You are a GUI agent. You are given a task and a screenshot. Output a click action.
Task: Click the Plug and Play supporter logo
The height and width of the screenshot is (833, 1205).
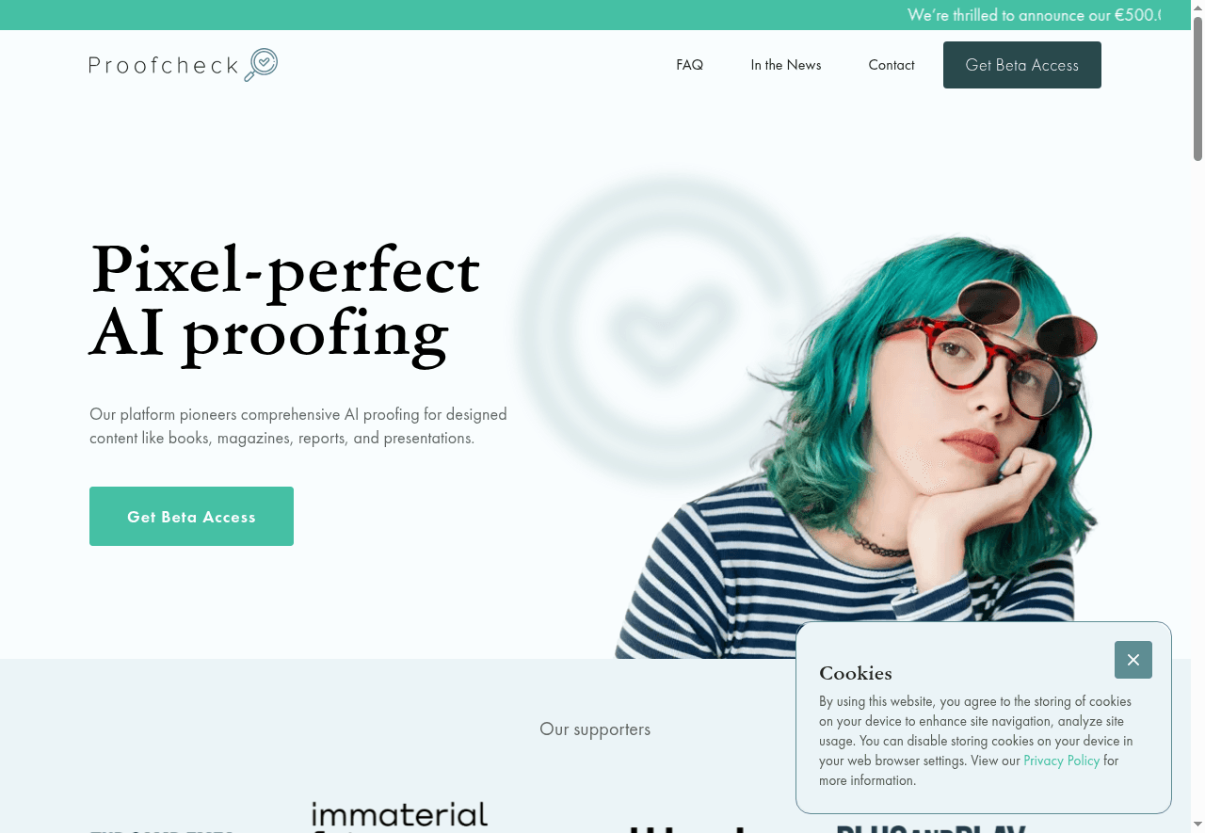click(x=930, y=828)
